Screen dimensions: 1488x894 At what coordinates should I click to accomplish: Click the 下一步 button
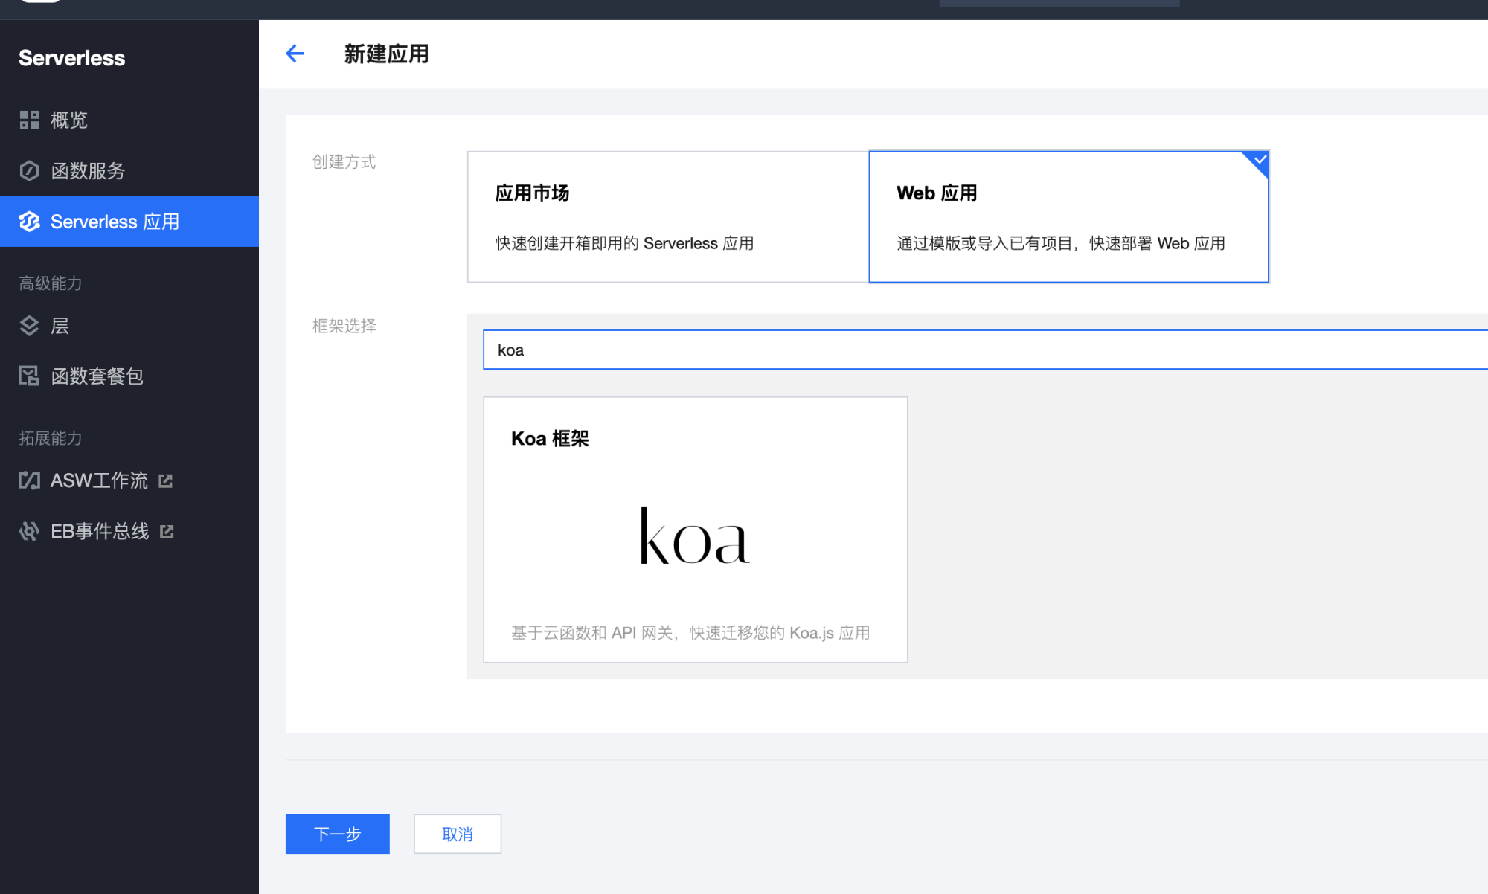click(337, 834)
